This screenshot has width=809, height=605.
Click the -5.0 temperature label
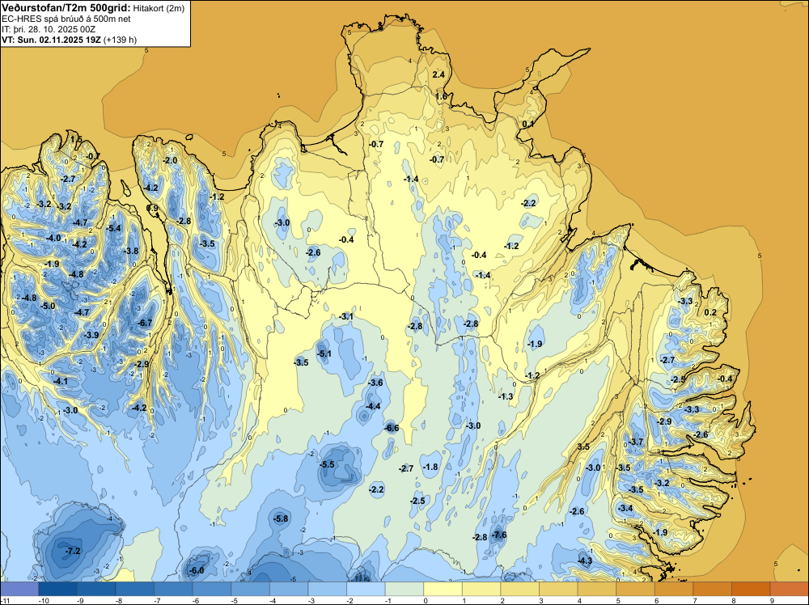point(48,306)
